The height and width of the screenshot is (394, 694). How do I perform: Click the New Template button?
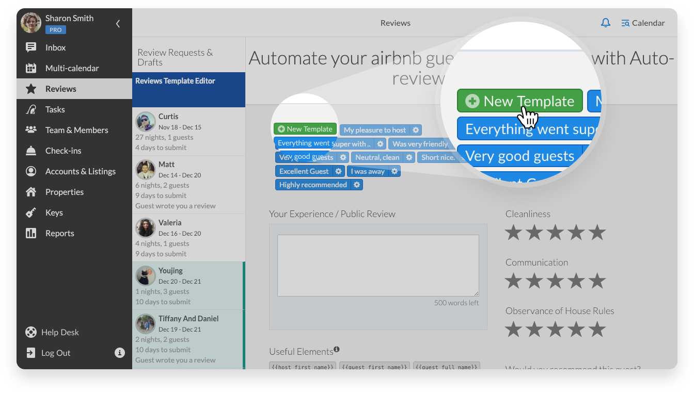[305, 129]
